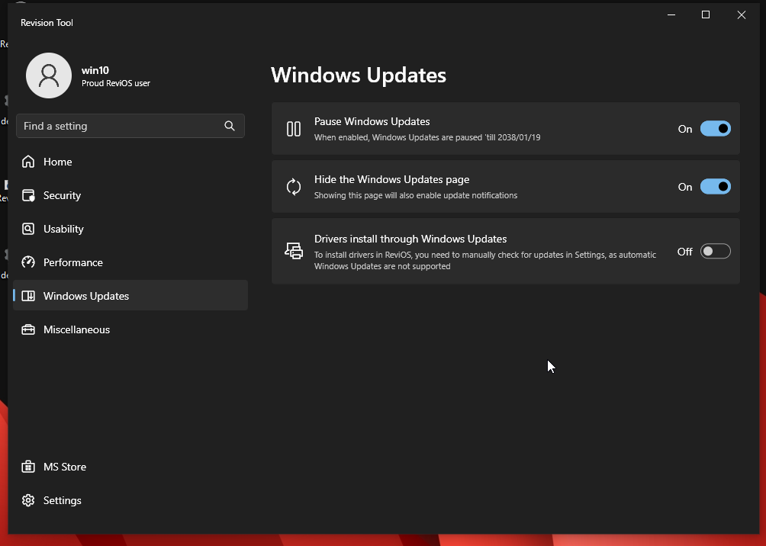Focus the Find a setting field
Screen dimensions: 766x546
tap(118, 126)
